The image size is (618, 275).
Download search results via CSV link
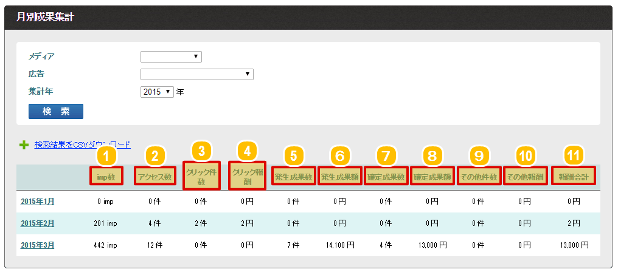click(x=82, y=144)
